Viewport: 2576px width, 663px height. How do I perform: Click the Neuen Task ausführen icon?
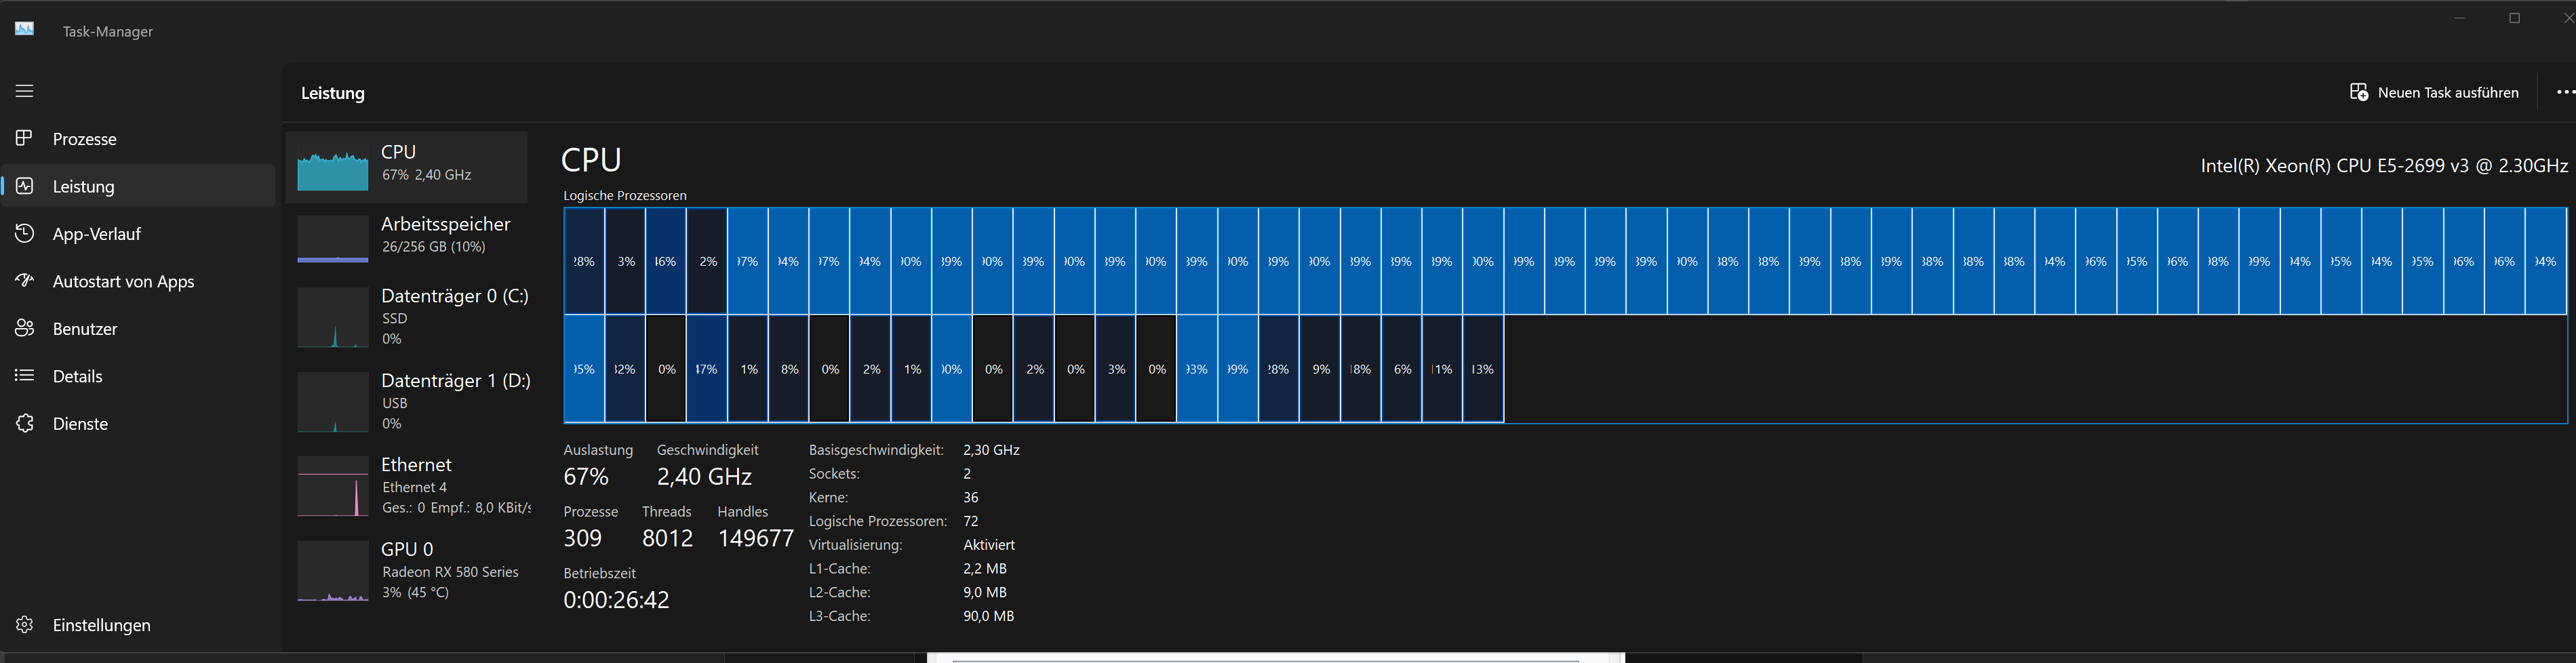coord(2358,92)
